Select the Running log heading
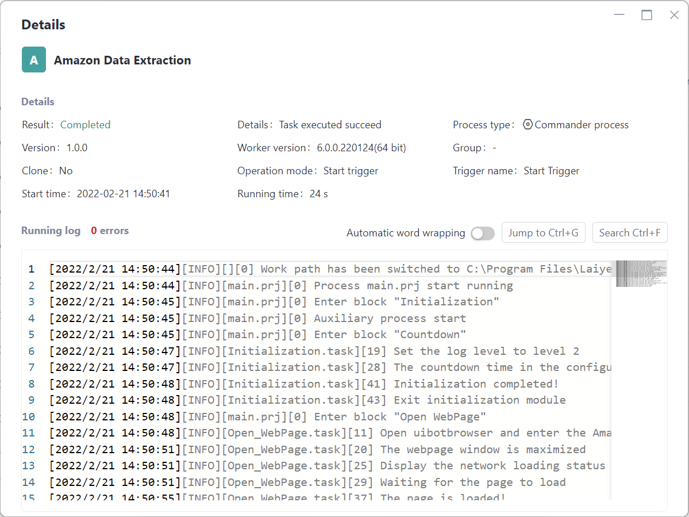This screenshot has width=689, height=517. point(51,231)
